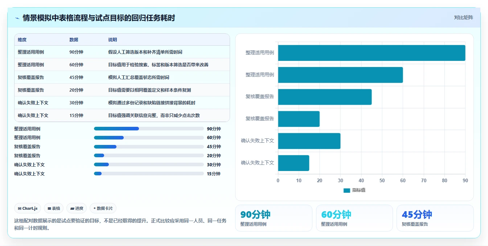This screenshot has width=488, height=246.
Task: Click table description 假设人工筛选版本和补齐清单所需时间
Action: point(145,52)
